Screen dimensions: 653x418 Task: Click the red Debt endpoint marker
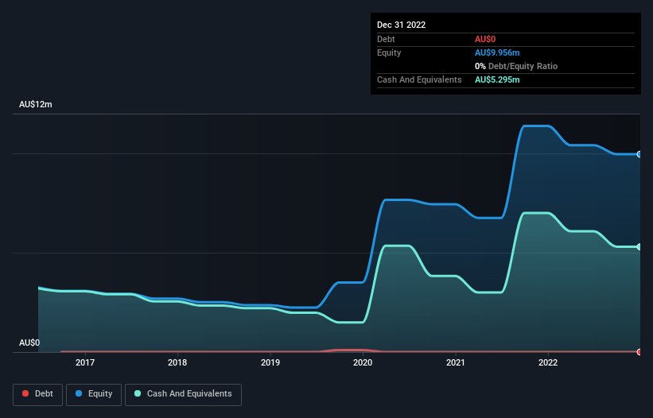pyautogui.click(x=639, y=352)
